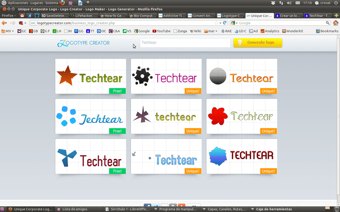Open the YouTube bookmark link
The height and width of the screenshot is (212, 340).
pos(161,31)
